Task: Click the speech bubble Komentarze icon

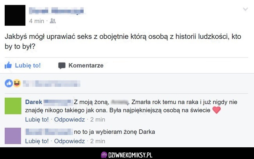Action: (x=62, y=66)
